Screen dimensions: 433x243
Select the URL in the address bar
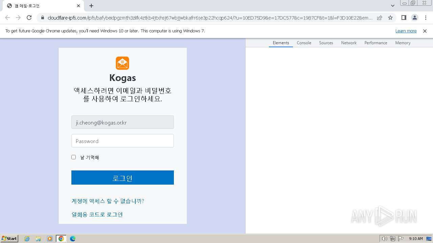[210, 18]
